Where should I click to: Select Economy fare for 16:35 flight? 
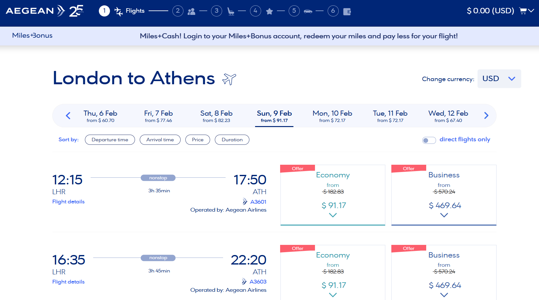tap(333, 272)
